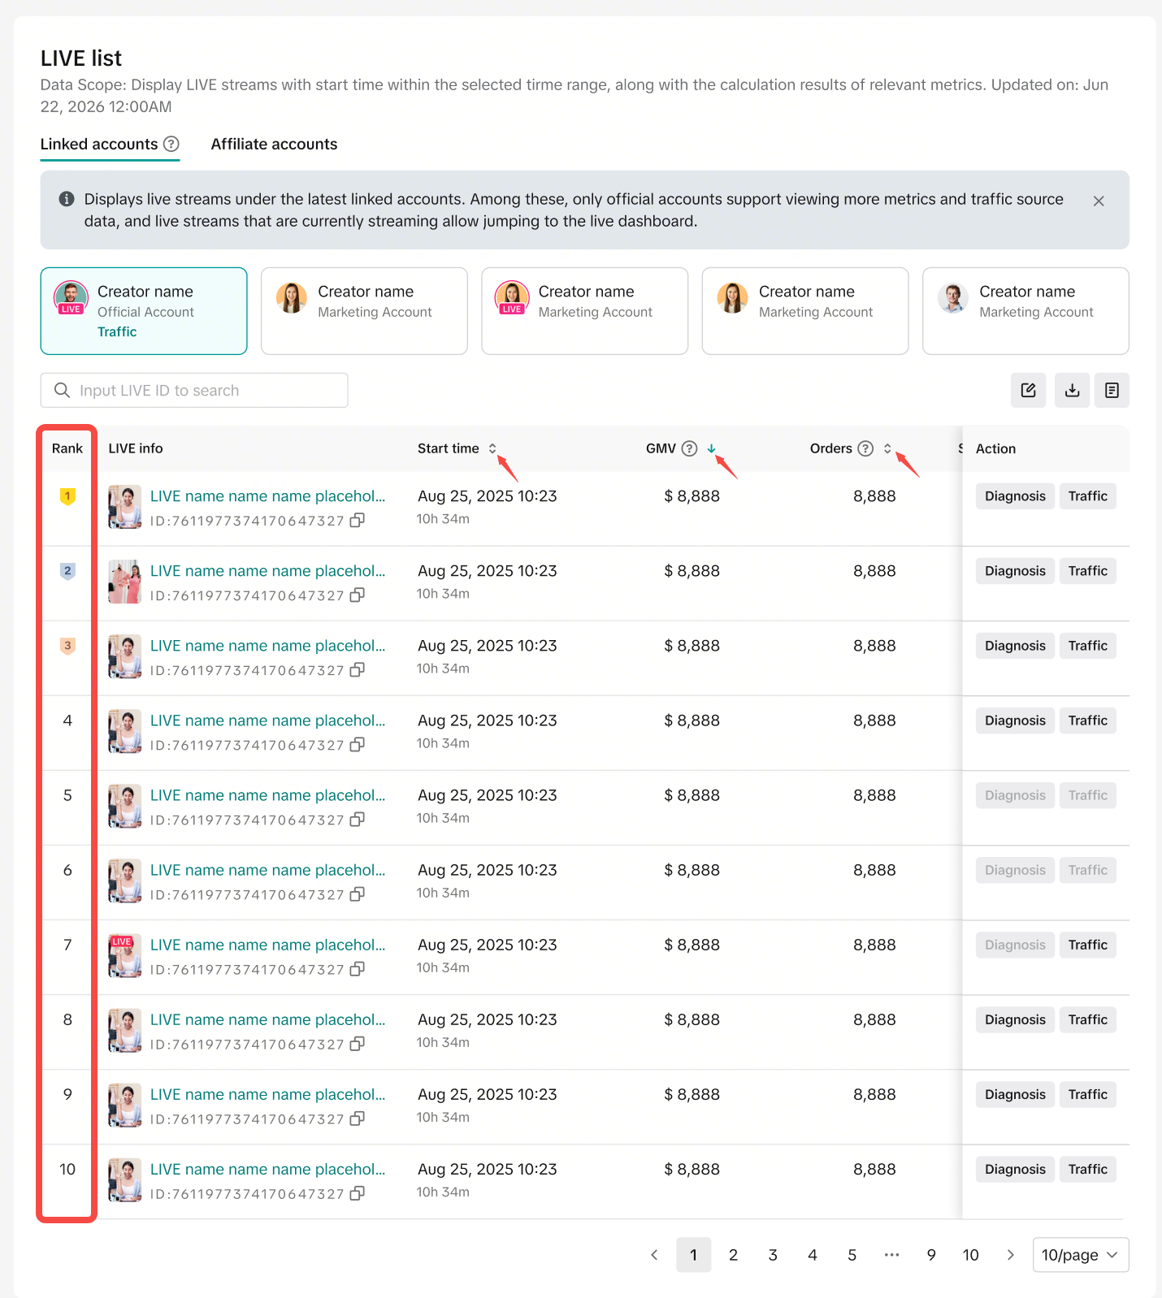Click the Orders help question mark icon

[865, 448]
